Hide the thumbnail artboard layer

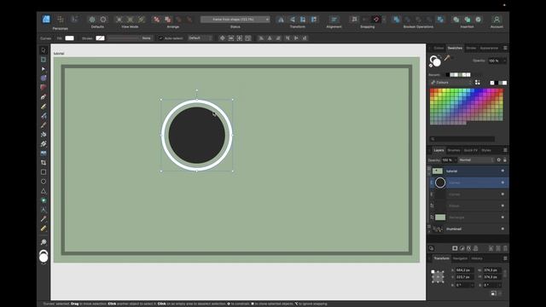click(x=502, y=229)
